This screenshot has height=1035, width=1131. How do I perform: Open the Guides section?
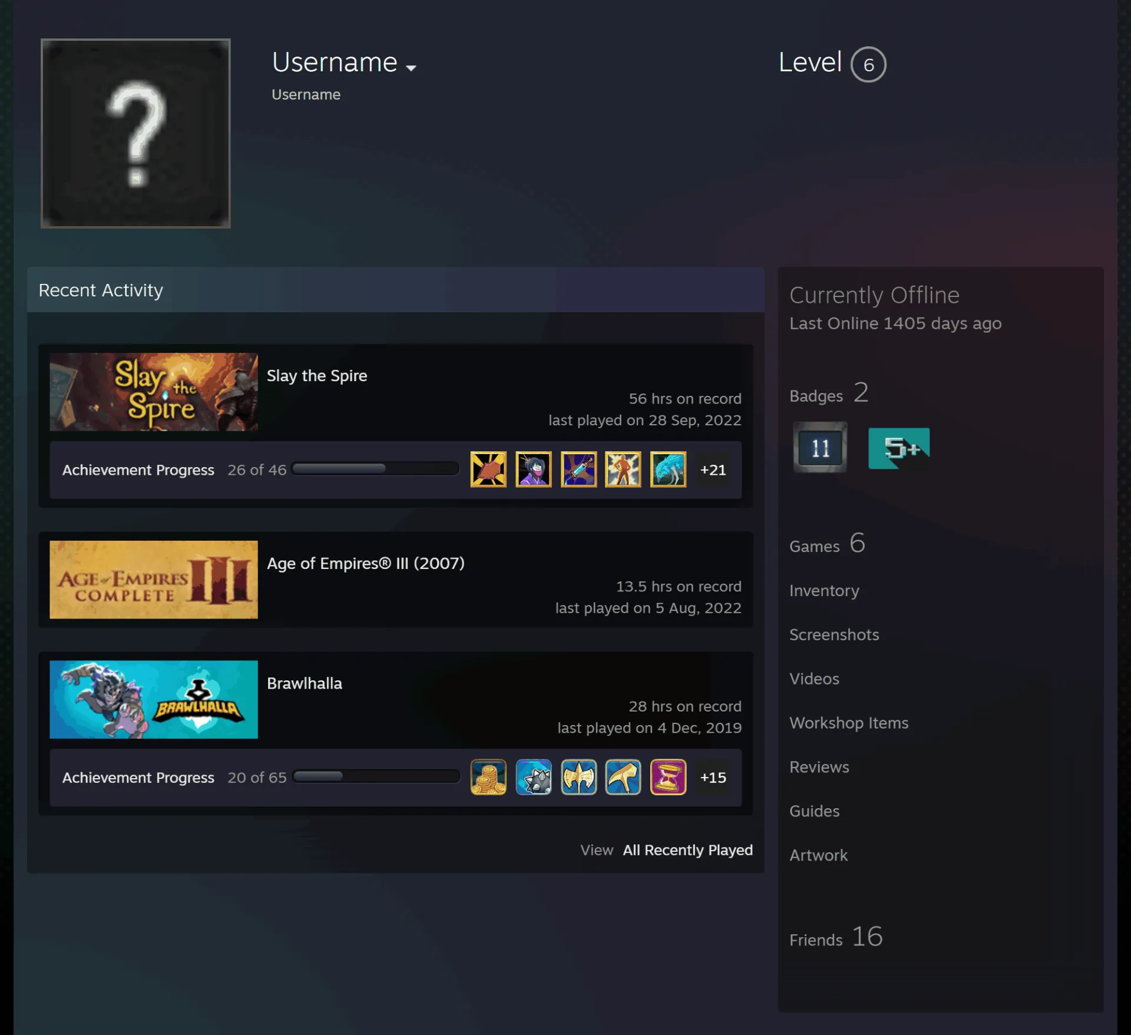point(814,812)
